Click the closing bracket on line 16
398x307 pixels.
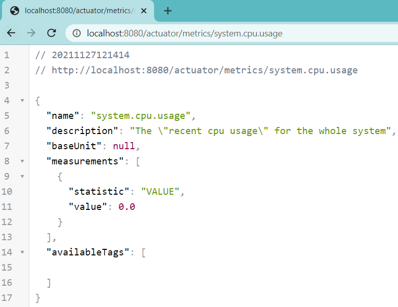click(49, 283)
